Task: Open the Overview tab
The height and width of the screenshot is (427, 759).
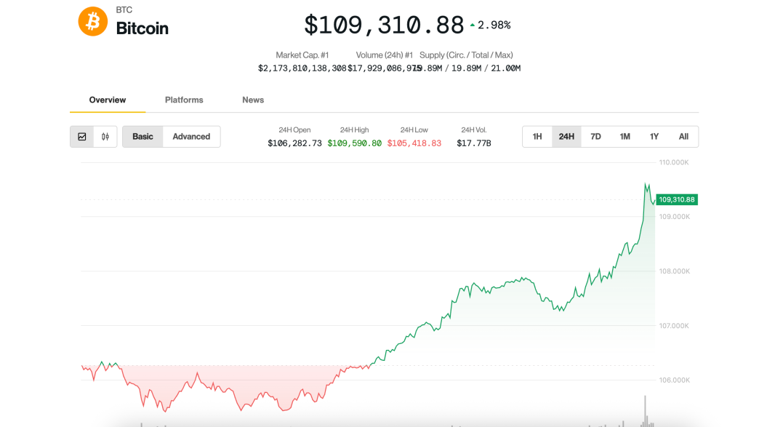Action: tap(108, 100)
